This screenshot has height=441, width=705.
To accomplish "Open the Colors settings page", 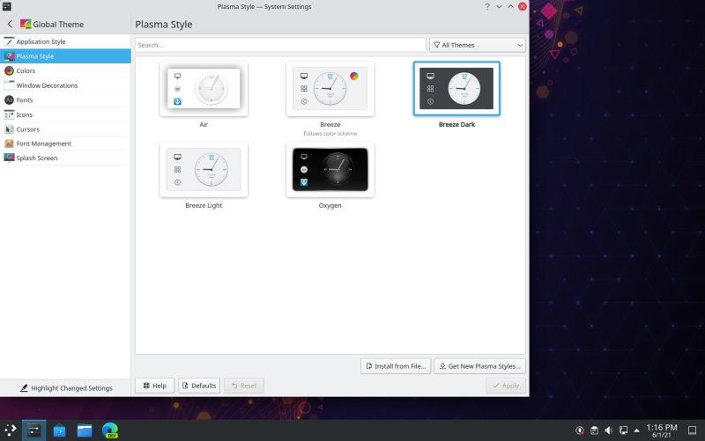I will point(26,70).
